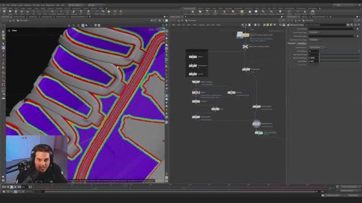362x203 pixels.
Task: Open the main Help menu
Action: (x=63, y=5)
